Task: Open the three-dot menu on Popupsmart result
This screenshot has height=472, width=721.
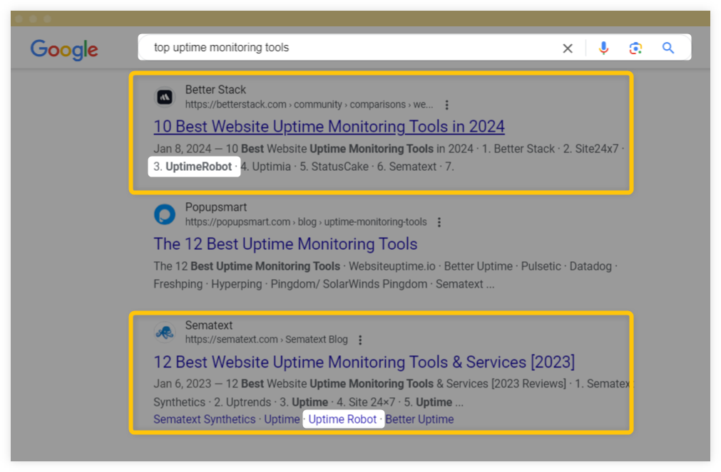Action: [439, 221]
